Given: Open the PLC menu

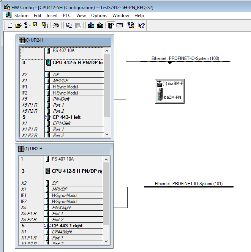Looking at the screenshot, I should (67, 16).
